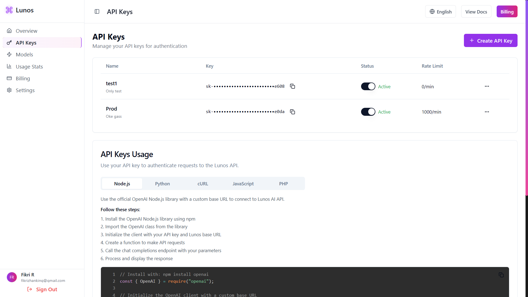The width and height of the screenshot is (528, 297).
Task: Switch to the Python tab
Action: tap(162, 184)
